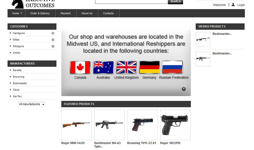Open the Shotguns category link
Screen dimensions: 254x150
(18, 46)
